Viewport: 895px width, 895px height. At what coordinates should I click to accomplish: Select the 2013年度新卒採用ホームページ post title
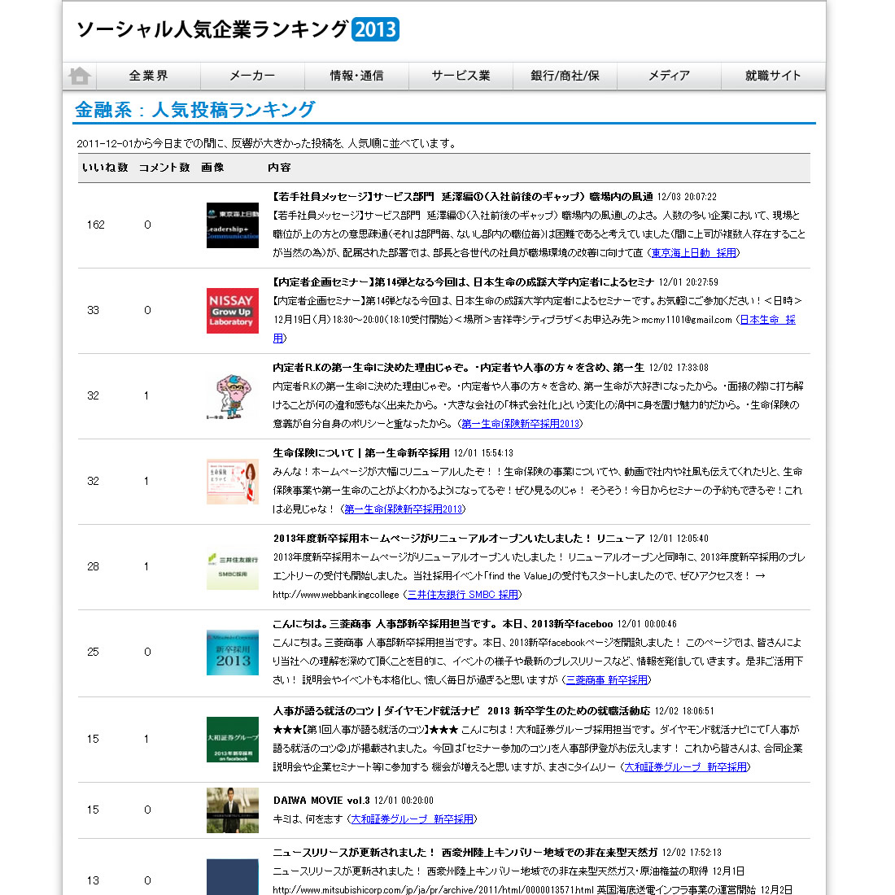click(x=459, y=539)
